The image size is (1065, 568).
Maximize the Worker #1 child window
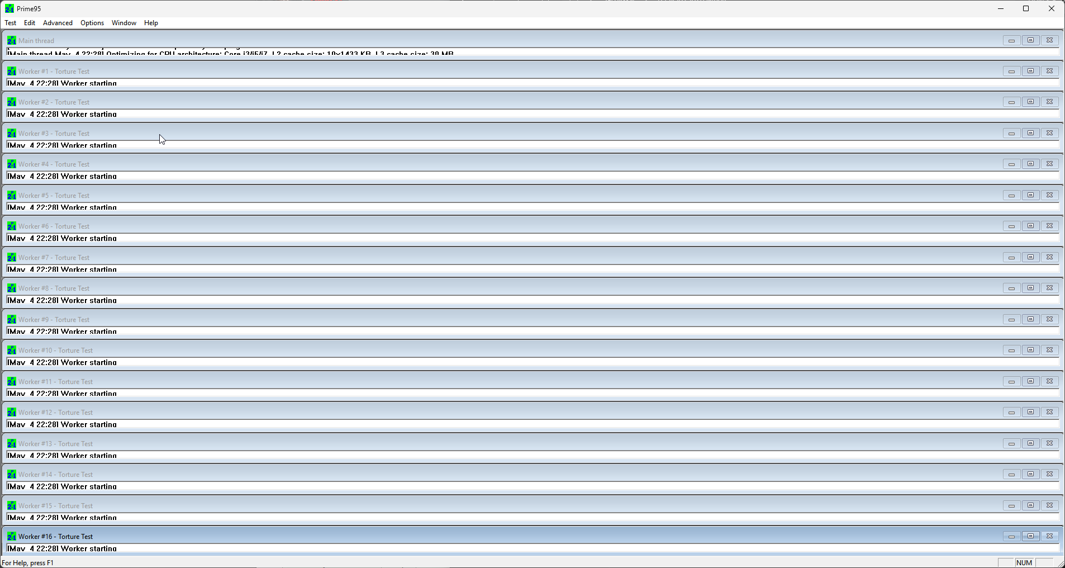(x=1030, y=71)
